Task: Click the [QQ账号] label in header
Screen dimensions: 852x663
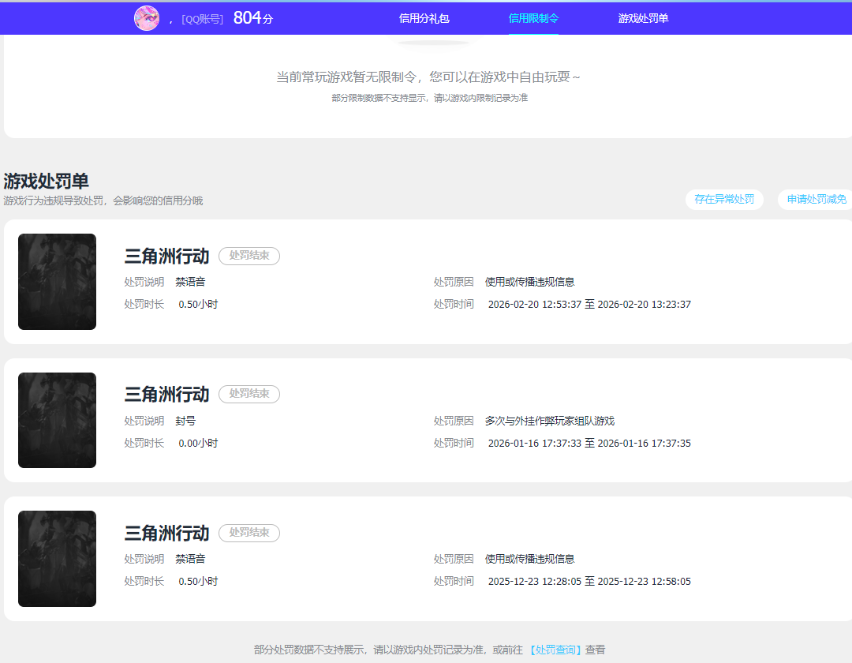Action: pos(202,20)
